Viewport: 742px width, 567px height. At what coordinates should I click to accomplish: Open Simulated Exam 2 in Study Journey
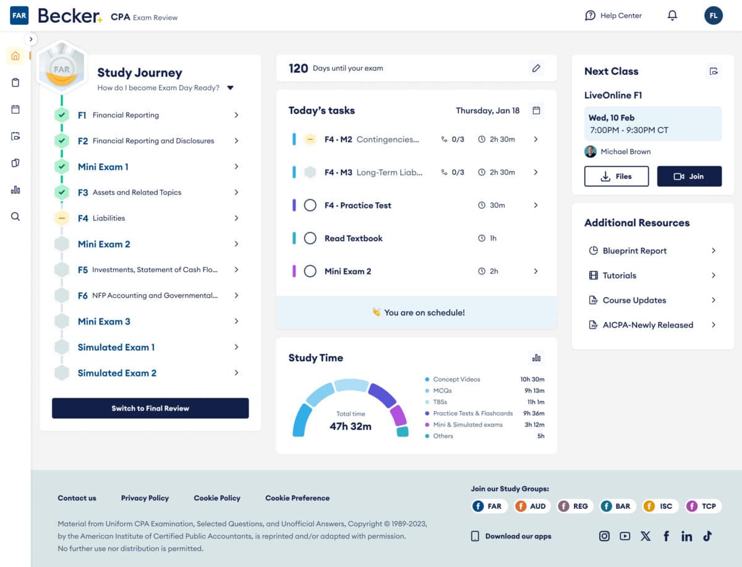117,373
